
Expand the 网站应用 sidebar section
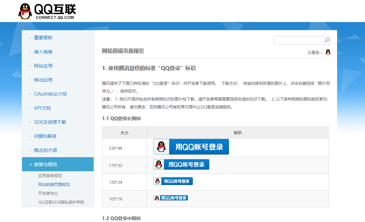[x=43, y=66]
